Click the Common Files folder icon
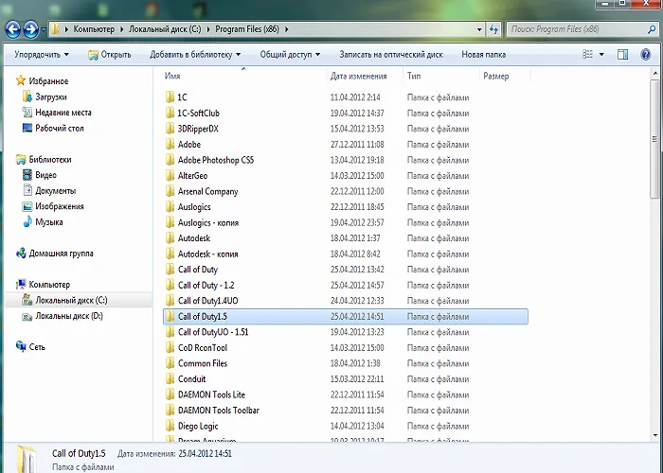Image resolution: width=663 pixels, height=473 pixels. (x=170, y=363)
